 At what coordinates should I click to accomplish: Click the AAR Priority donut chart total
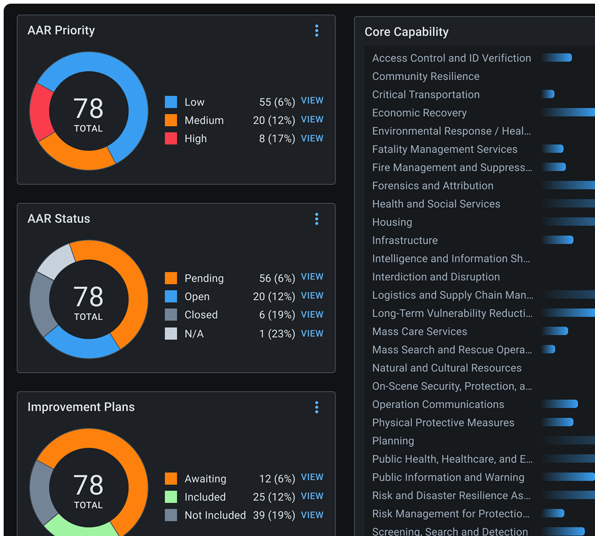(89, 113)
